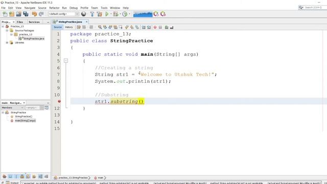Close the StringPractice.java editor tab

coord(86,21)
